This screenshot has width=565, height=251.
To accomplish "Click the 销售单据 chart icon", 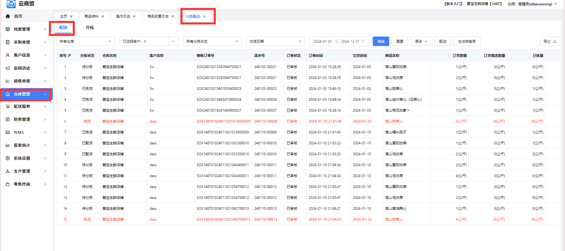I will [8, 81].
